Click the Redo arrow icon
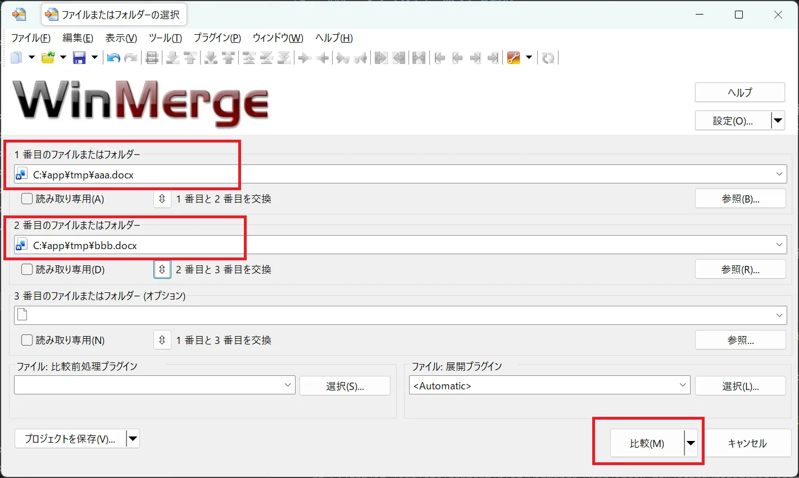Viewport: 799px width, 478px height. [x=131, y=58]
